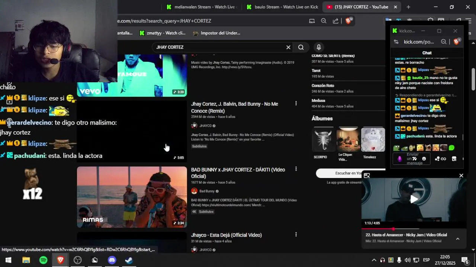Viewport: 476px width, 267px height.
Task: Expand mini player back to full page
Action: (x=367, y=176)
